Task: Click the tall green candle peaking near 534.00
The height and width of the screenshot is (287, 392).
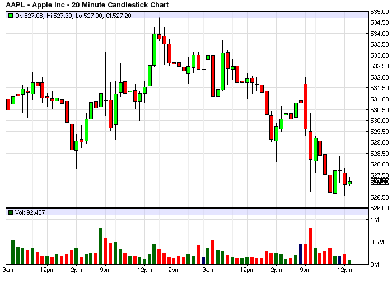Action: click(154, 49)
